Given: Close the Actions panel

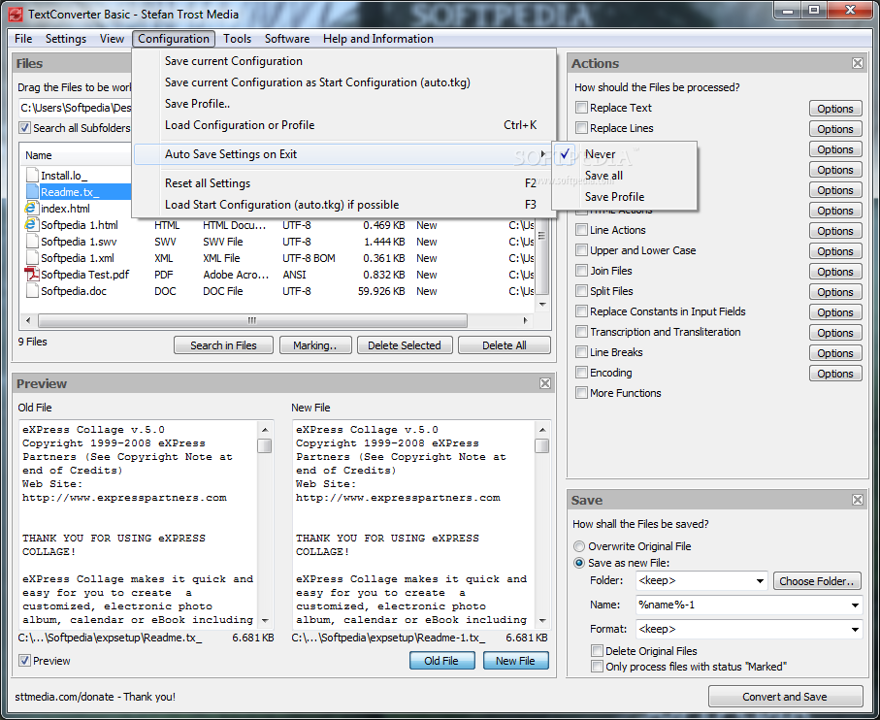Looking at the screenshot, I should click(x=857, y=63).
